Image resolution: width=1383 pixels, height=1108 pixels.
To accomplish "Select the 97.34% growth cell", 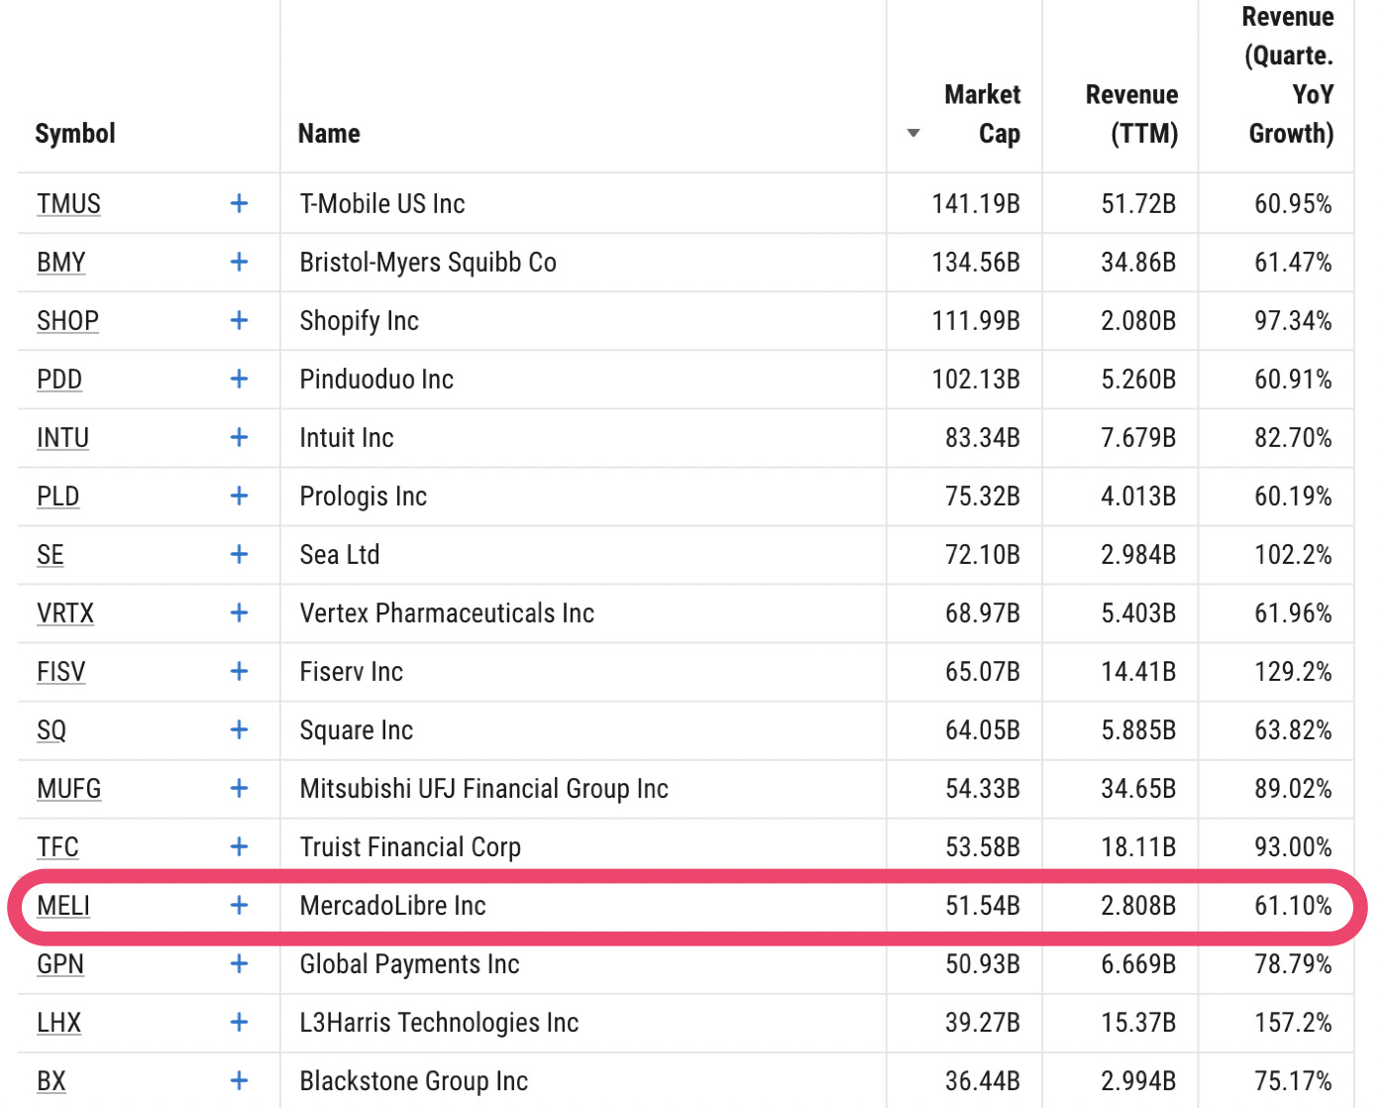I will pos(1293,321).
